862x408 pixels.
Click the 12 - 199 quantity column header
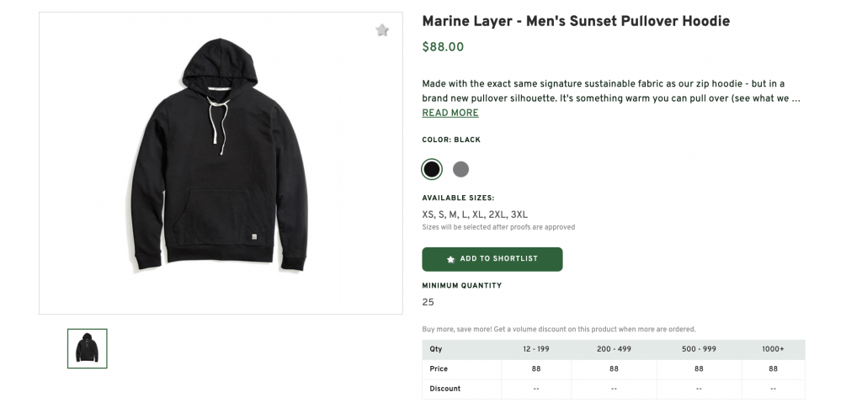coord(536,349)
